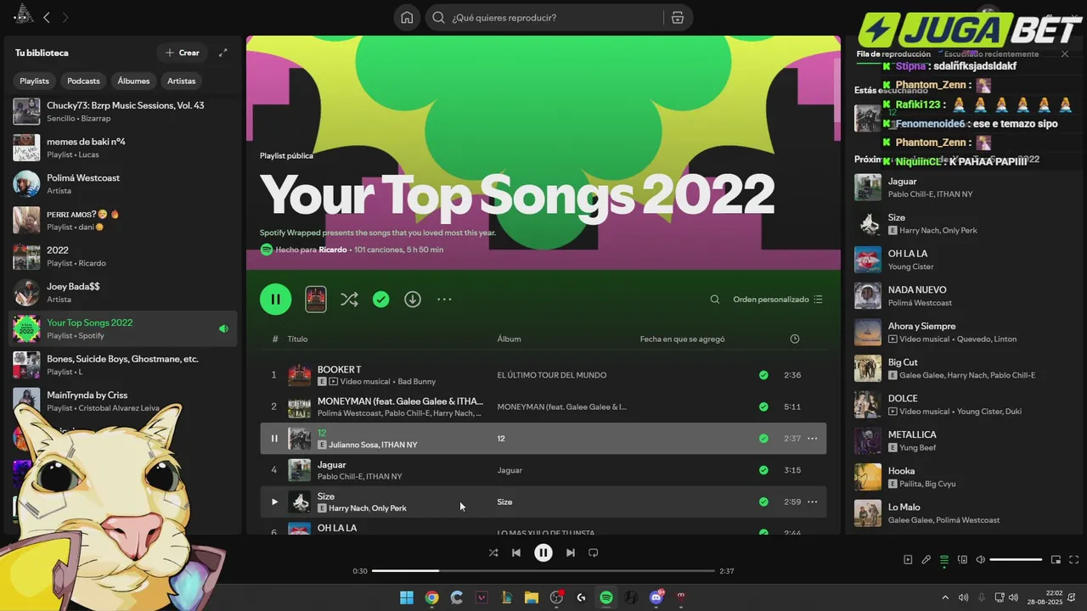Screen dimensions: 1087x611
Task: Download the playlist with the arrow icon
Action: (x=413, y=299)
